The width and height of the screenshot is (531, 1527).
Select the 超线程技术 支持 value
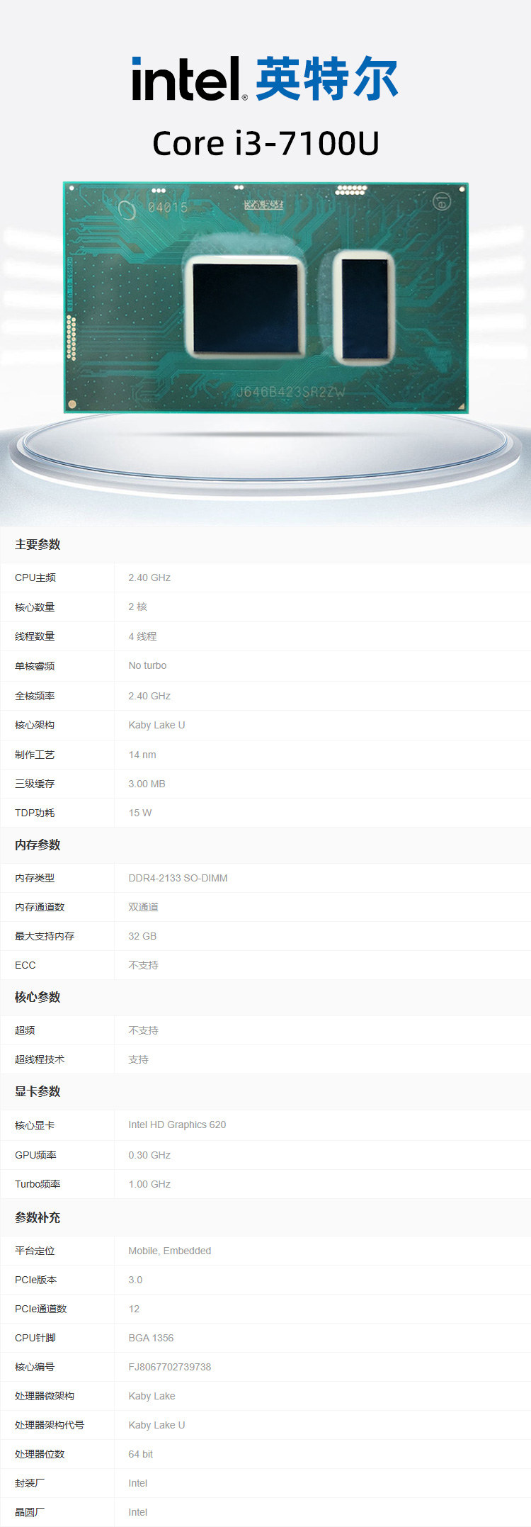pos(138,1059)
